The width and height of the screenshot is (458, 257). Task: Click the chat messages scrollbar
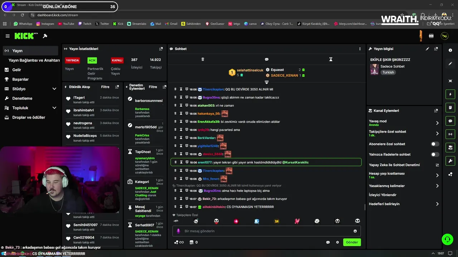(x=364, y=207)
